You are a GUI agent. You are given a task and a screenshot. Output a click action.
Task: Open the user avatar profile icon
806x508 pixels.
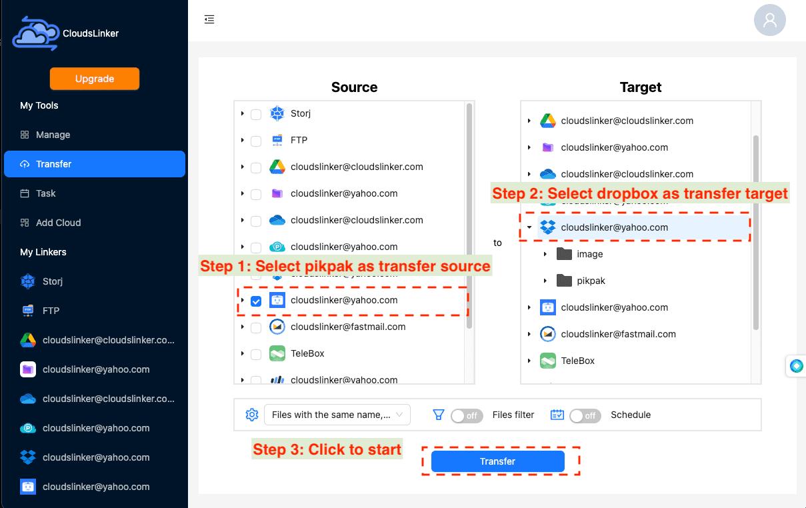coord(769,20)
